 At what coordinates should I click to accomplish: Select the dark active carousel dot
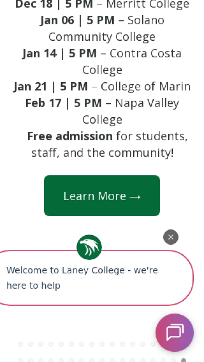[x=184, y=360]
